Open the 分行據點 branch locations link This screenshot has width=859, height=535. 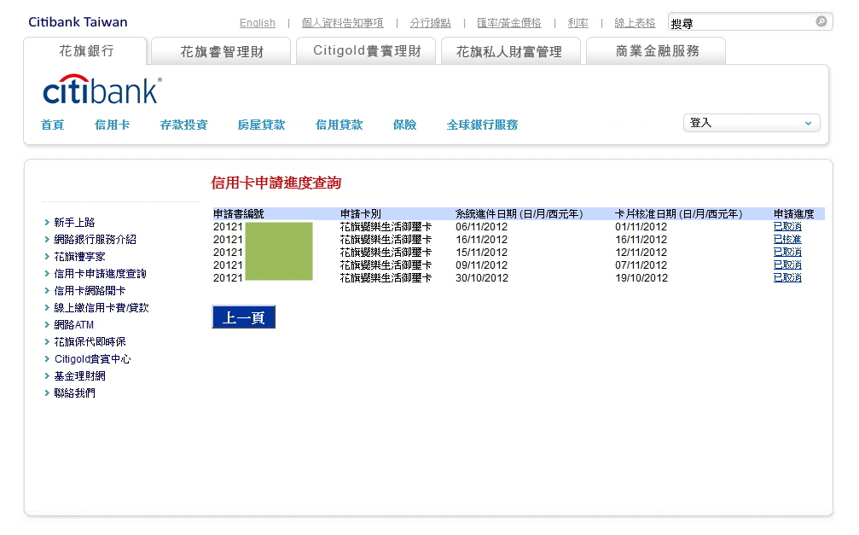click(431, 23)
